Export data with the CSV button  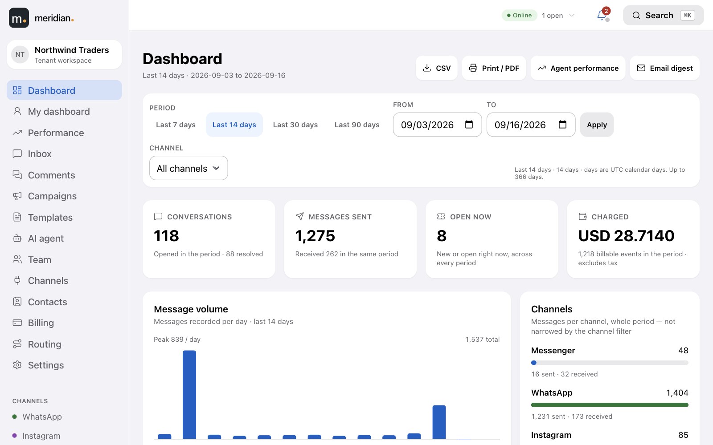[x=437, y=68]
